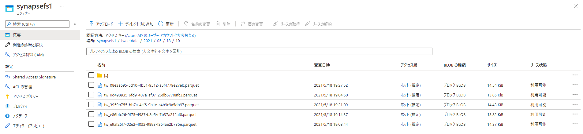This screenshot has width=583, height=134.
Task: Open ellipsis menu for tw_0d498935 row
Action: [x=575, y=95]
